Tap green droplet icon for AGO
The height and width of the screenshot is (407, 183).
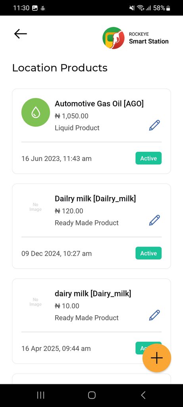35,112
